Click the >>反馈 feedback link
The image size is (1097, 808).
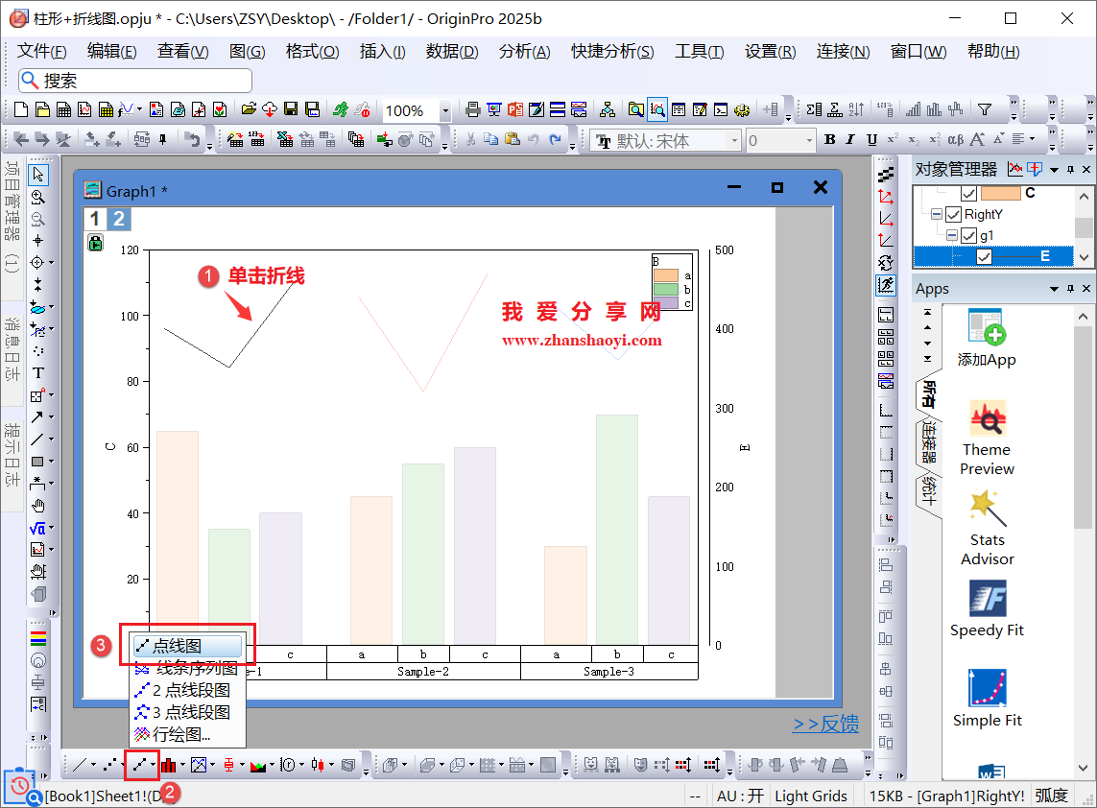[x=825, y=725]
